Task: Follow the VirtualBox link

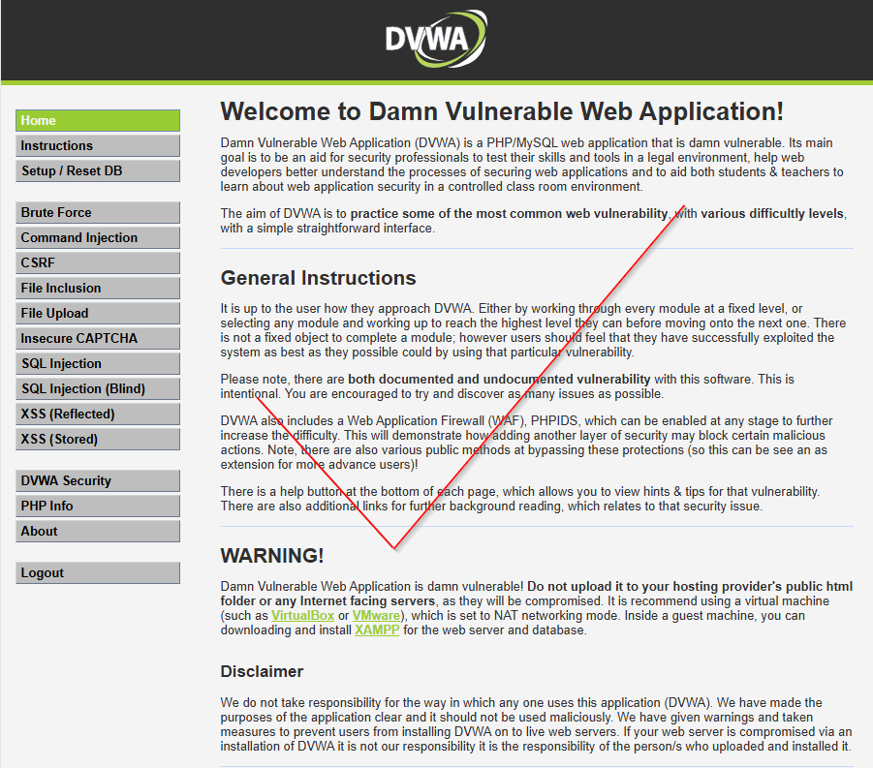Action: [302, 616]
